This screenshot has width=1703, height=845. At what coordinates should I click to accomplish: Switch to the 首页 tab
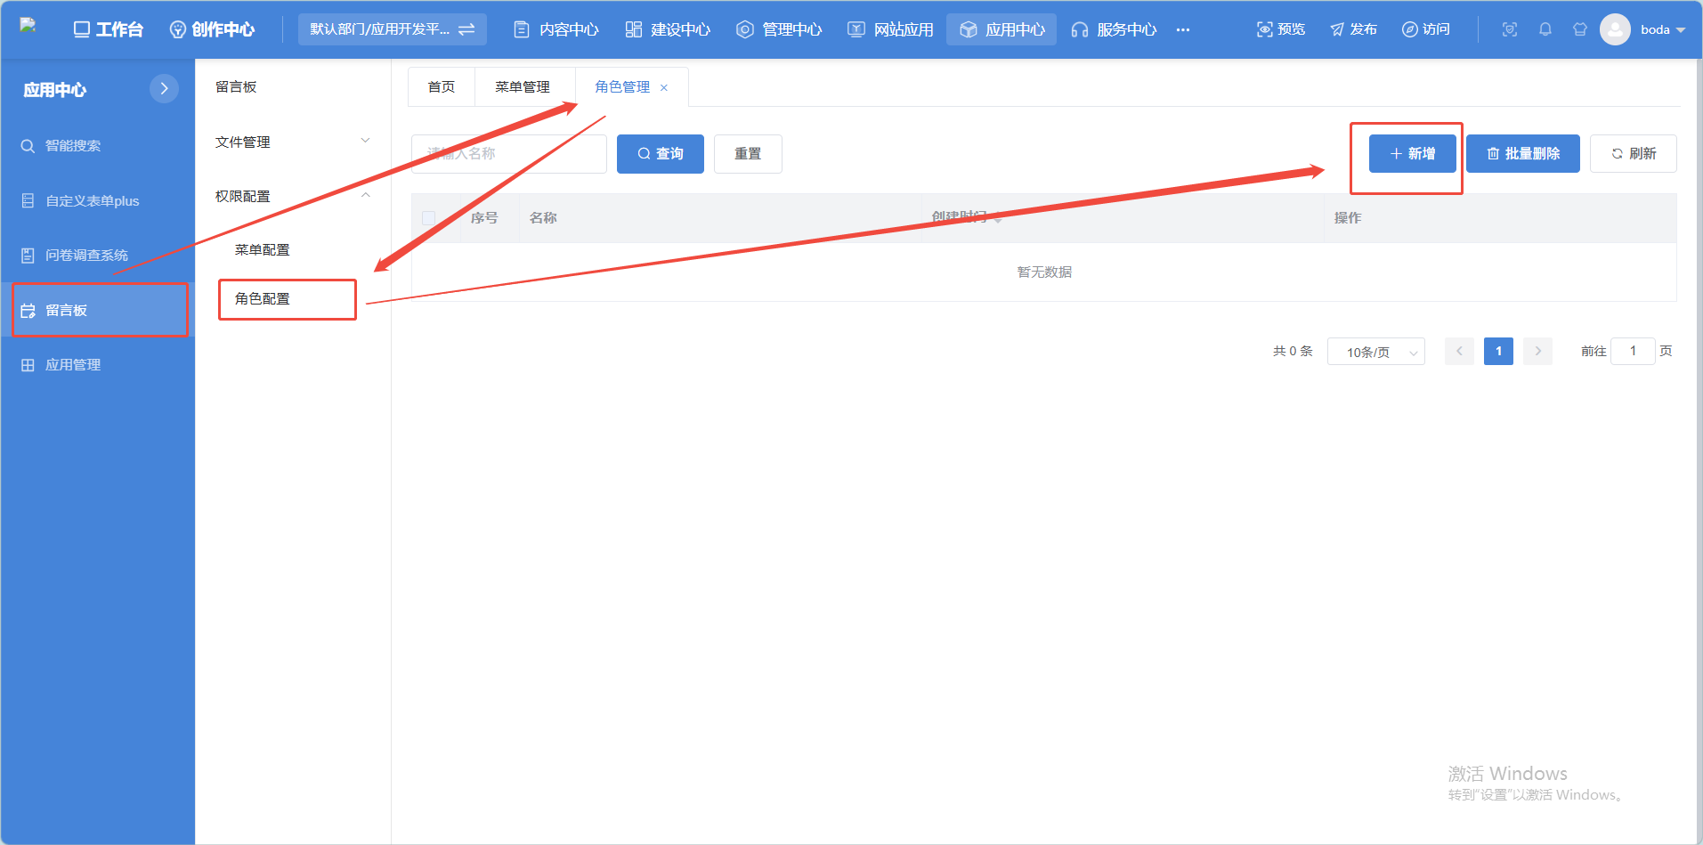[x=442, y=87]
